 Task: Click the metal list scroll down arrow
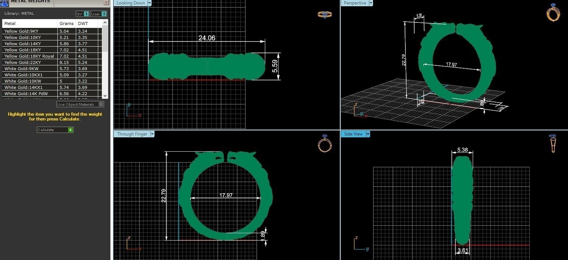105,95
